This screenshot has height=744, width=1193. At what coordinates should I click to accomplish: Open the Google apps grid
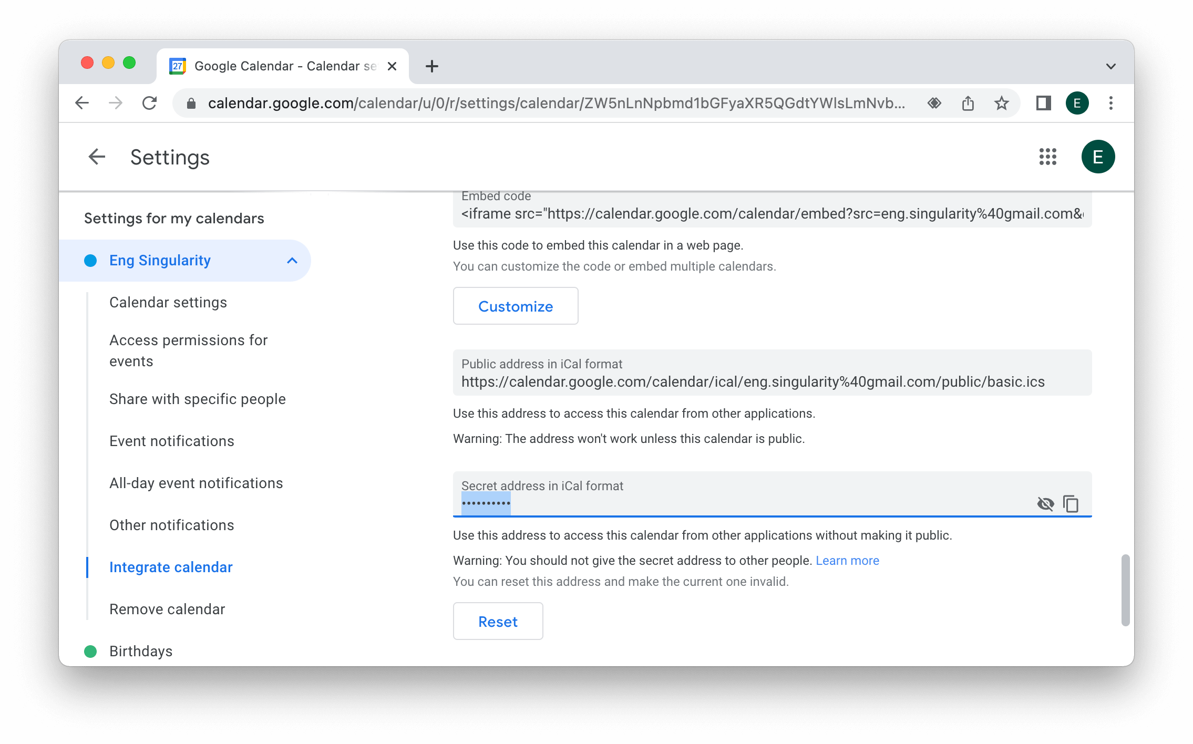1048,157
